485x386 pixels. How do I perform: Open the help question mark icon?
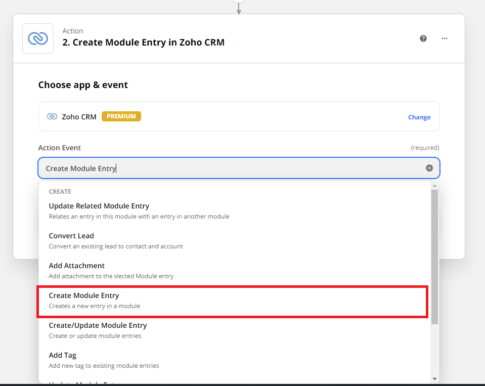(x=423, y=38)
